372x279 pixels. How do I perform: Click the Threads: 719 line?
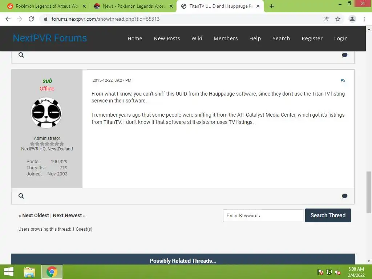pyautogui.click(x=47, y=168)
